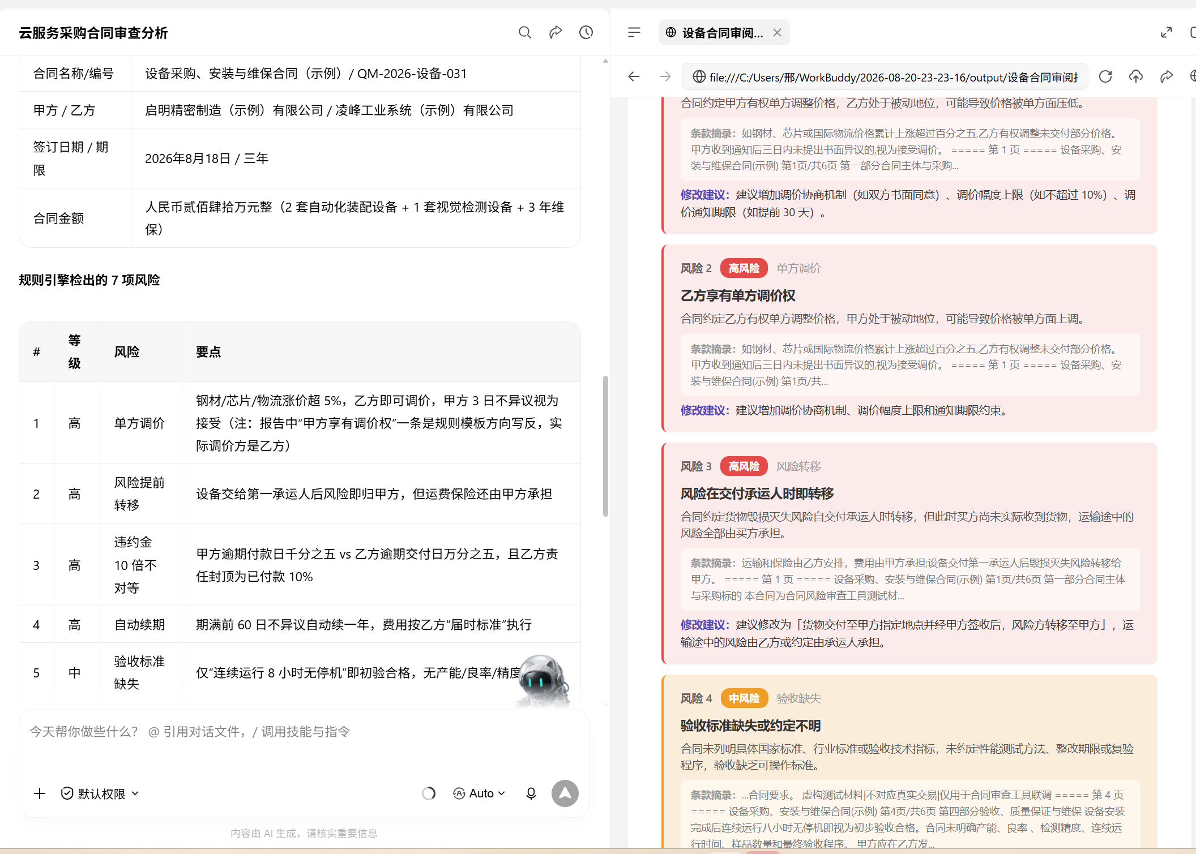Select heading 乙方享有单方调价权
The image size is (1196, 854).
(738, 295)
